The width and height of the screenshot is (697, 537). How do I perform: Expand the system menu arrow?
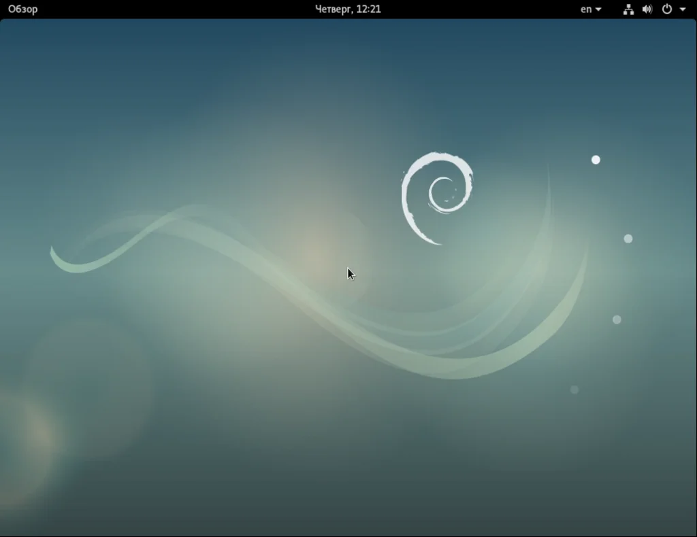click(682, 10)
